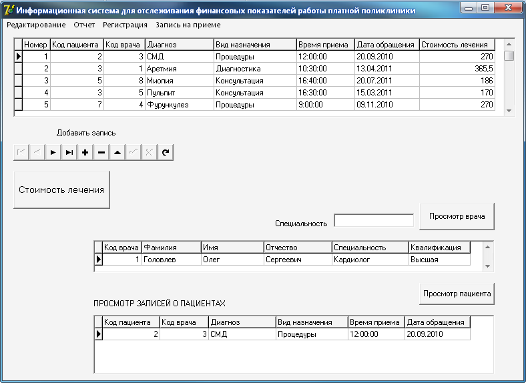Click Фамилия column header
Image resolution: width=526 pixels, height=383 pixels.
tap(172, 248)
